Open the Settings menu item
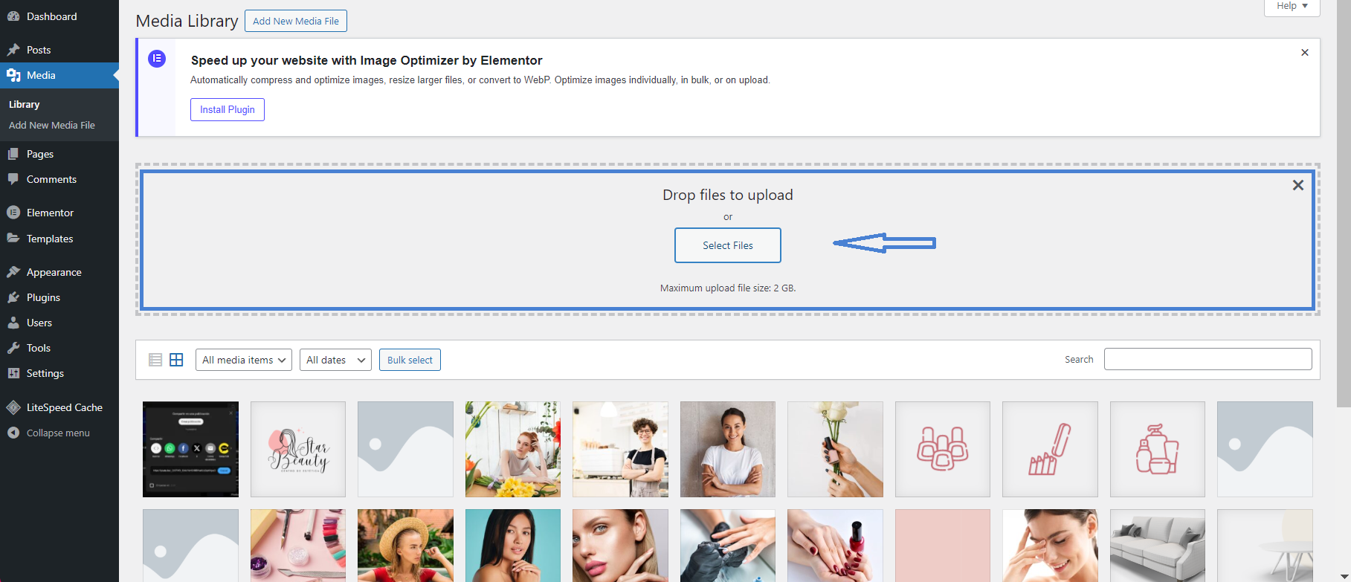 click(45, 373)
